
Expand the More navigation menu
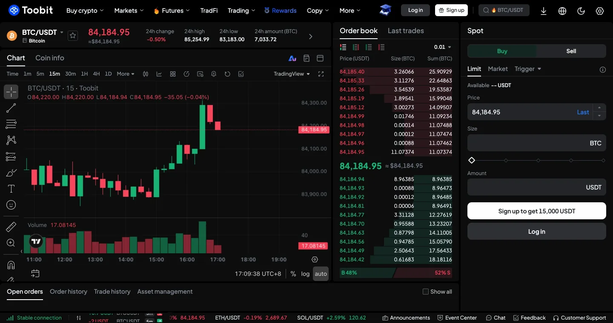(x=350, y=11)
